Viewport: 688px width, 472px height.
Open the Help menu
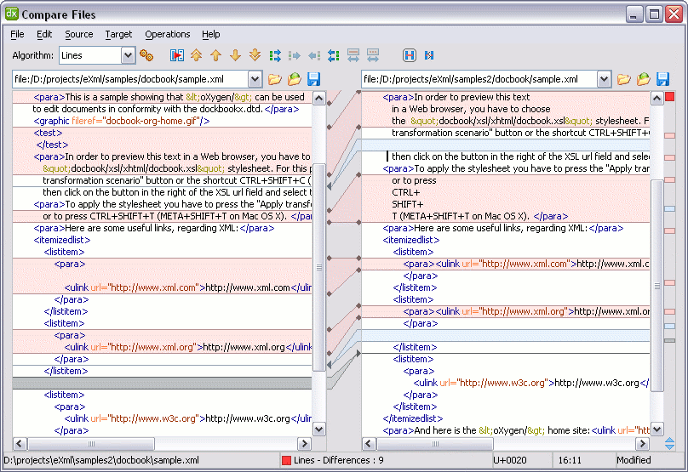[211, 34]
